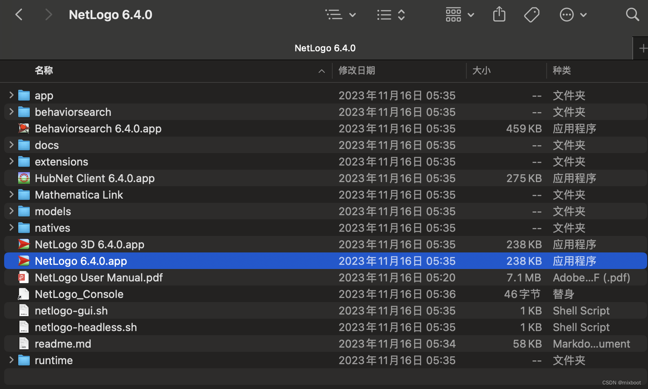Screen dimensions: 648x389
Task: Select the models folder icon
Action: pyautogui.click(x=24, y=211)
